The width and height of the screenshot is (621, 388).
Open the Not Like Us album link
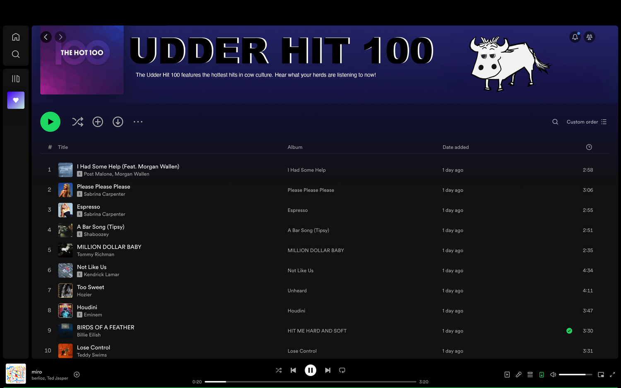coord(301,271)
